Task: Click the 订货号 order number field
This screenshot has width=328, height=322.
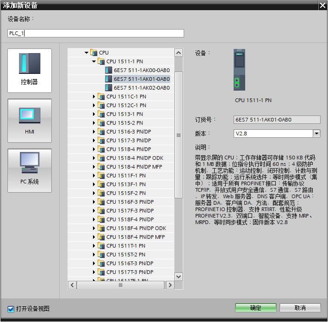Action: (277, 120)
